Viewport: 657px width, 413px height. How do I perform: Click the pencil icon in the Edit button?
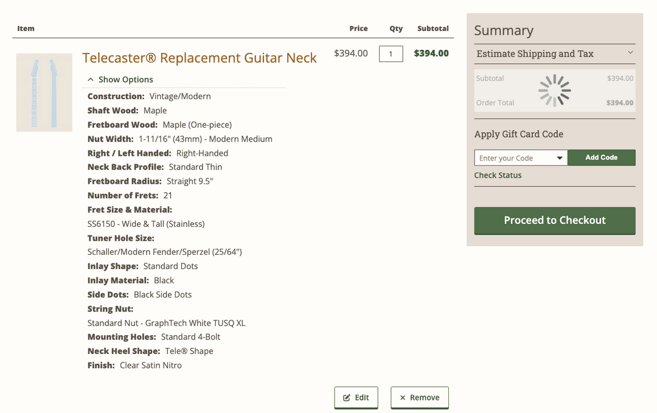(347, 398)
